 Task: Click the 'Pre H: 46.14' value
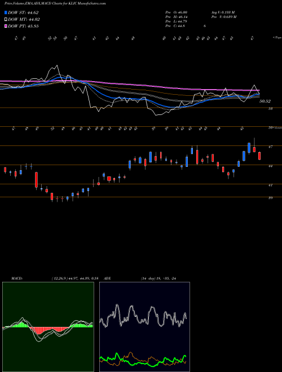[x=177, y=17]
